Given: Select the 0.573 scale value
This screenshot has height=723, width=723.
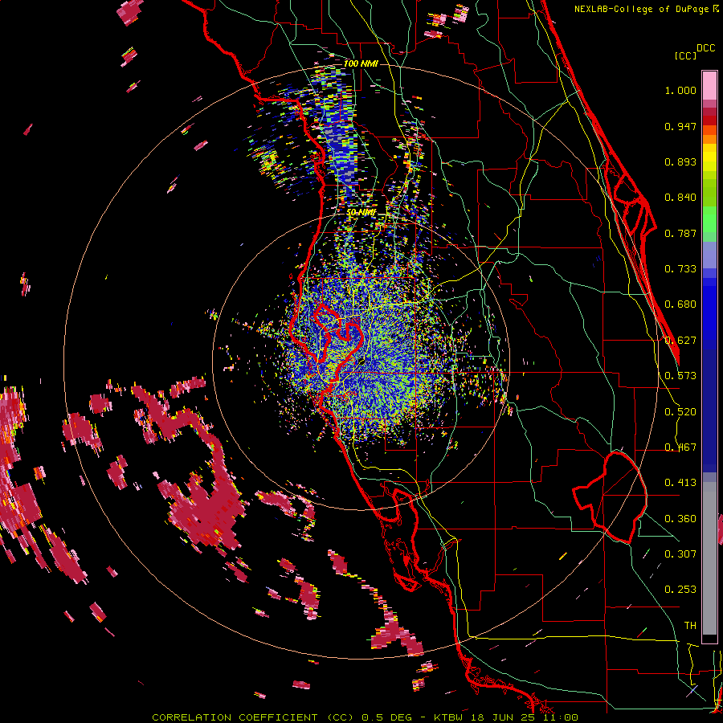Looking at the screenshot, I should [680, 376].
